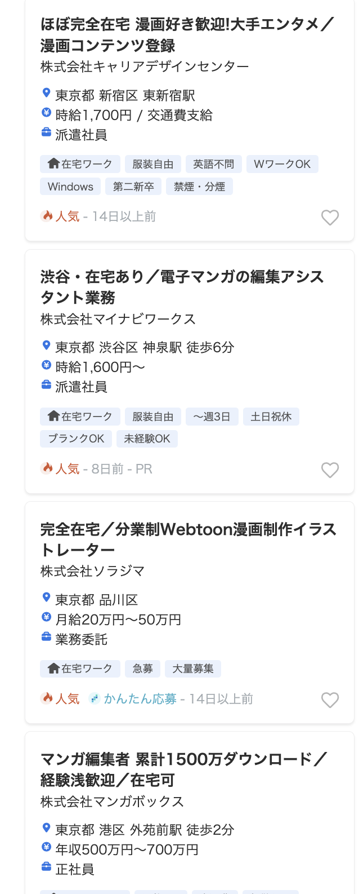Click location pin icon beside 東京都 新宿区
The width and height of the screenshot is (359, 894).
47,94
